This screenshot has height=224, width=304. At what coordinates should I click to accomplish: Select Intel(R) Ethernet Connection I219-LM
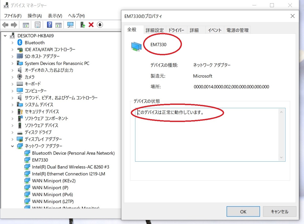coord(68,174)
